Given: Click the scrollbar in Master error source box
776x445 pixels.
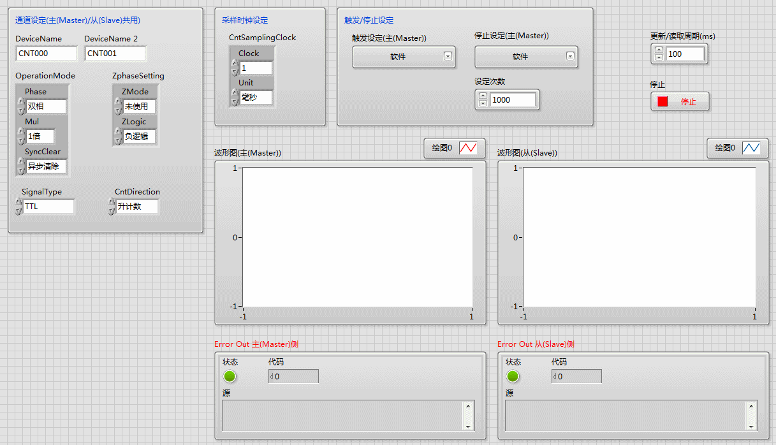Looking at the screenshot, I should click(x=469, y=416).
